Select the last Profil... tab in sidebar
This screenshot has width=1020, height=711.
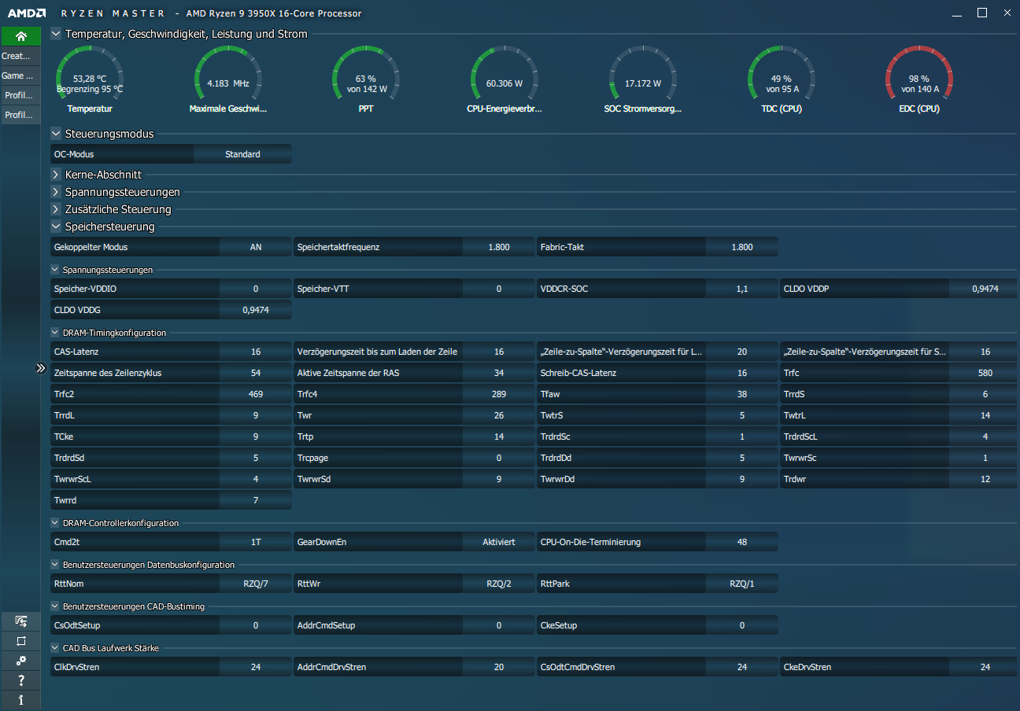pos(20,115)
